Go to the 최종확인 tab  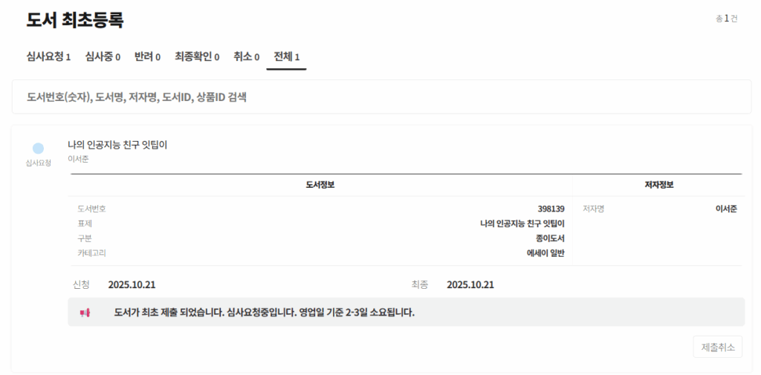[x=197, y=56]
